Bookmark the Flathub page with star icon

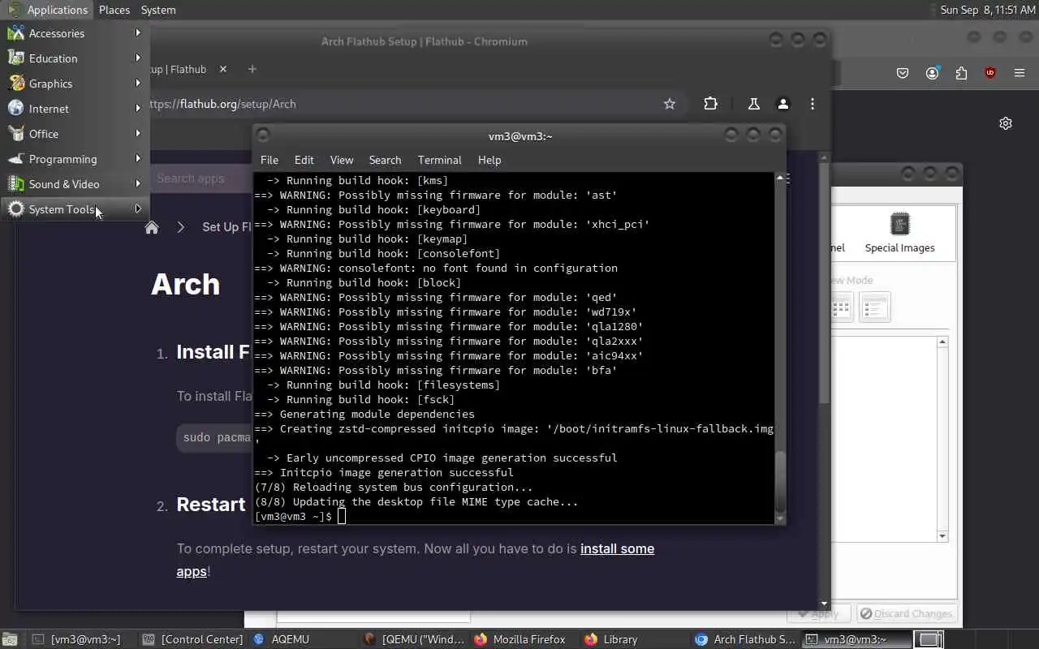click(670, 104)
